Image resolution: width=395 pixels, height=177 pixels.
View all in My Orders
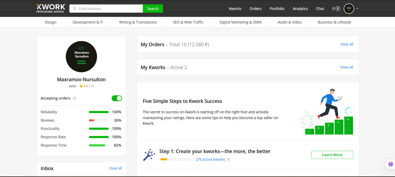347,44
